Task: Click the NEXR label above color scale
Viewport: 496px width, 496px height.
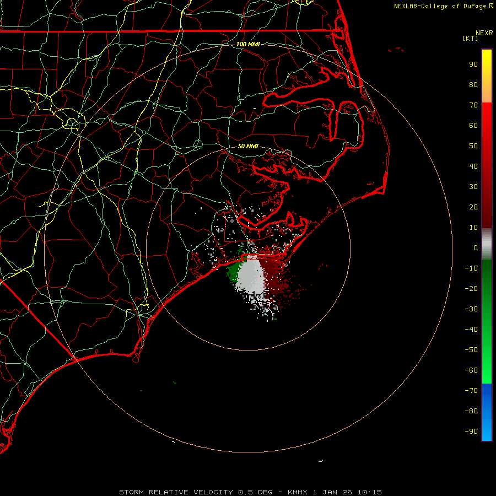Action: 484,33
